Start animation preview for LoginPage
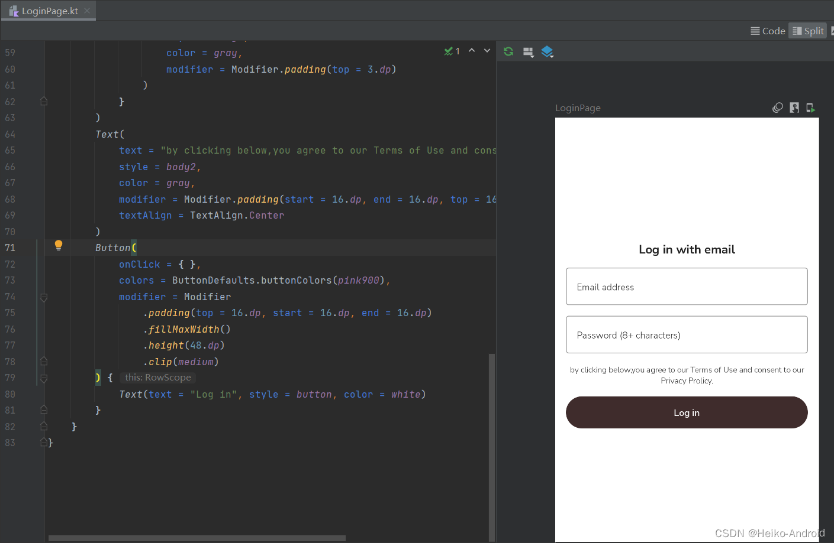The image size is (834, 543). point(778,108)
